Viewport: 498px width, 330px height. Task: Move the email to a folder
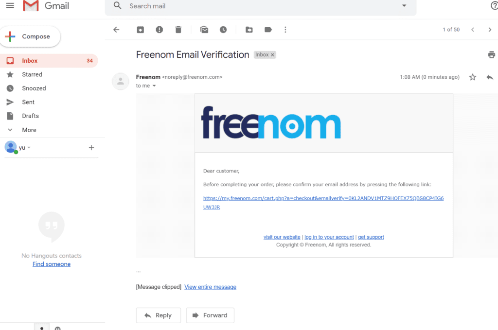(x=249, y=29)
